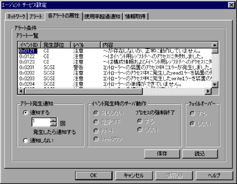Switch to the アラート tab

coord(36,17)
